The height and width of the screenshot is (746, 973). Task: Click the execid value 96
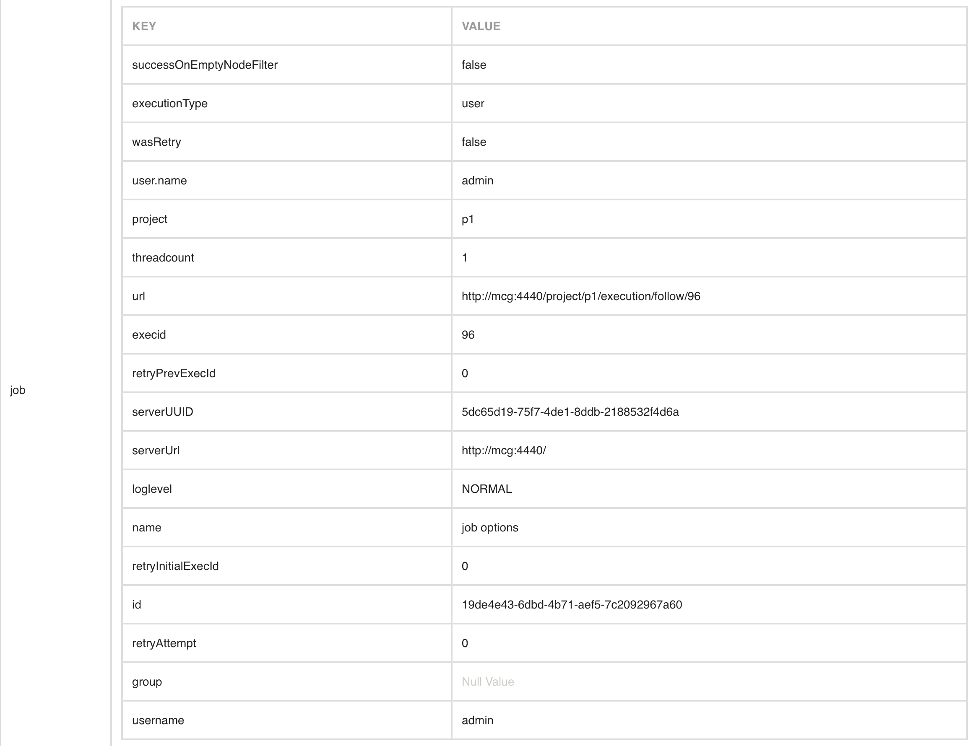[x=468, y=335]
